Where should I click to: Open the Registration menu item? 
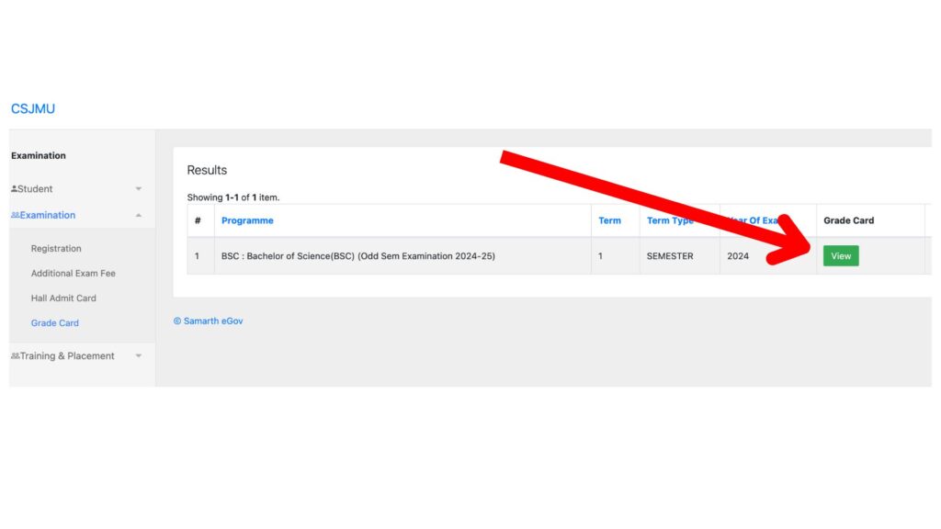(x=56, y=249)
